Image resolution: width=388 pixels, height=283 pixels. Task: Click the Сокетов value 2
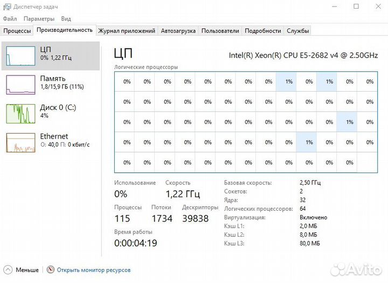pyautogui.click(x=301, y=191)
